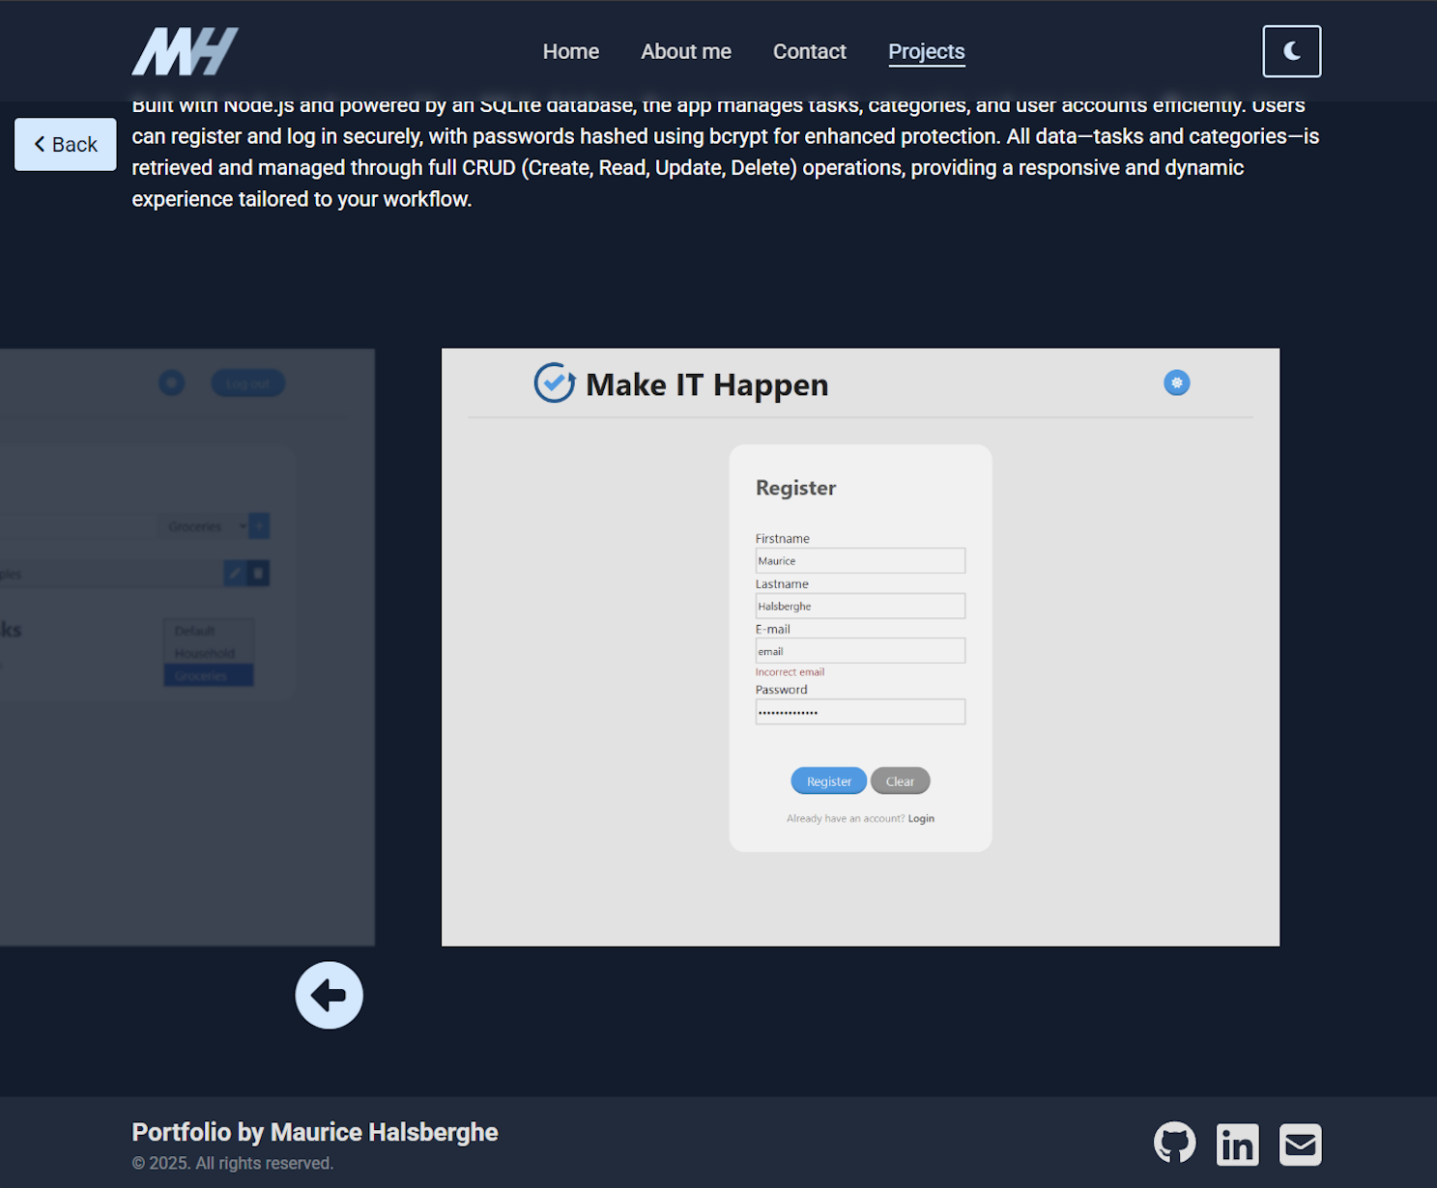Open the GitHub profile icon in the footer

[1174, 1144]
